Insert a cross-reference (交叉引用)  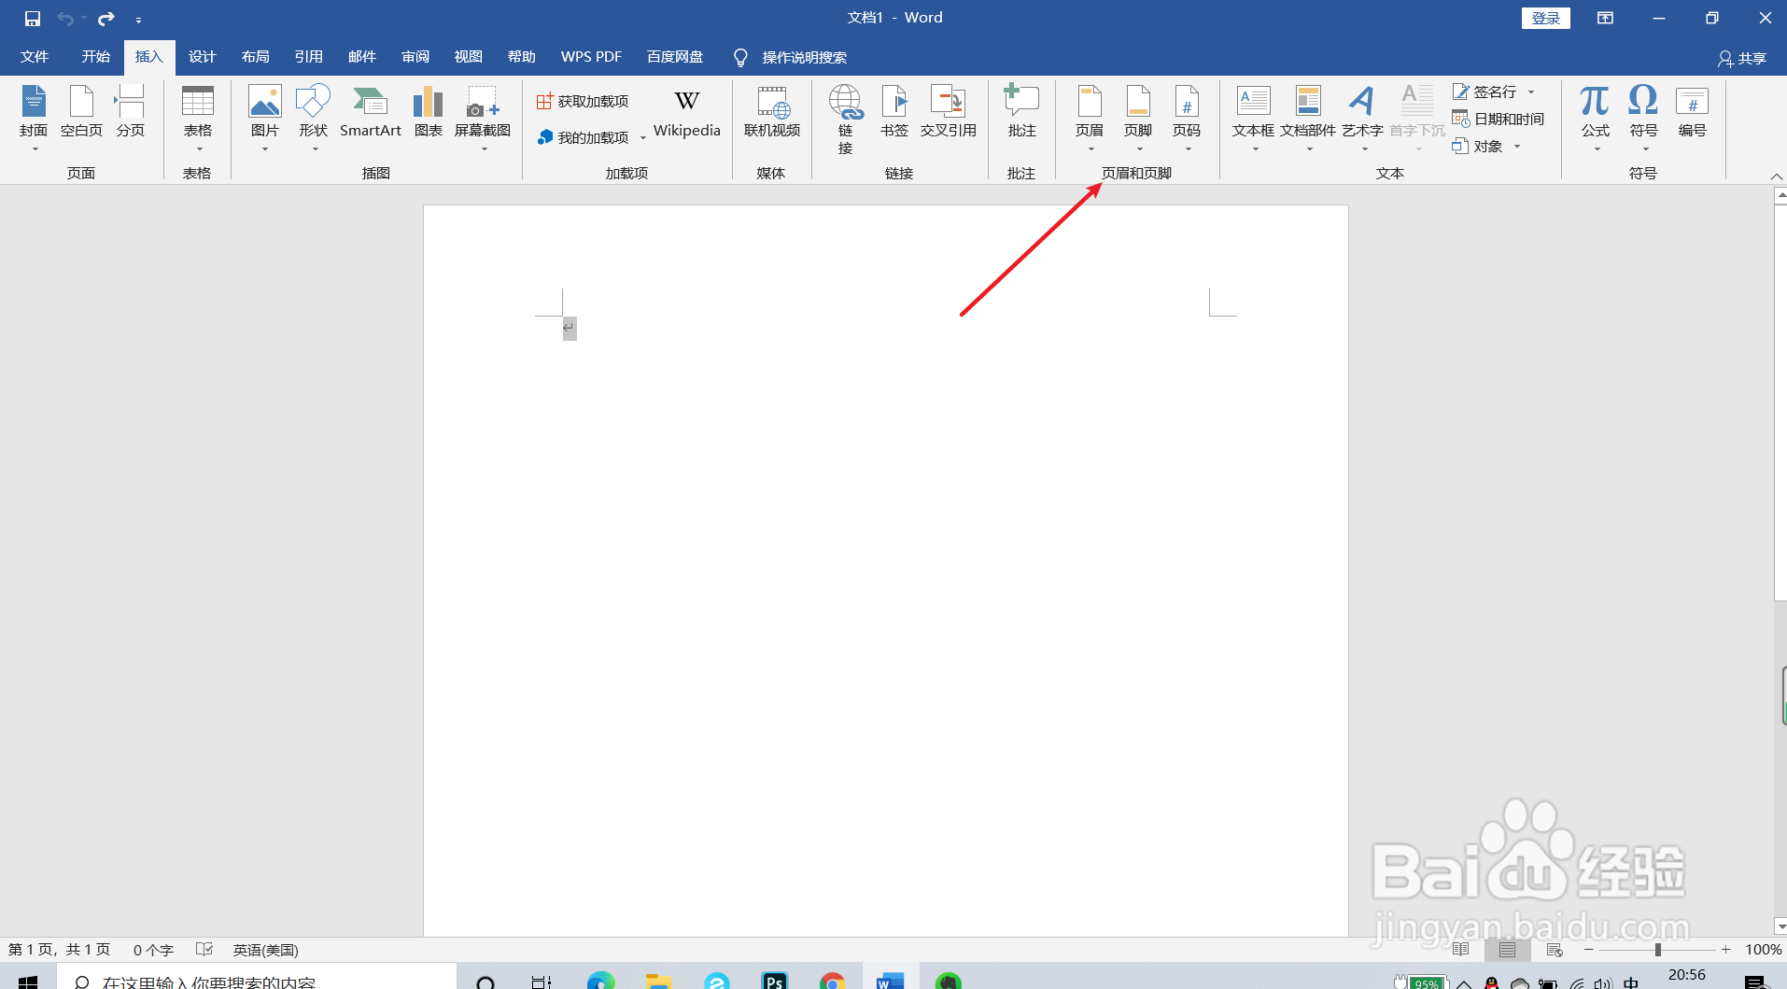click(x=949, y=112)
